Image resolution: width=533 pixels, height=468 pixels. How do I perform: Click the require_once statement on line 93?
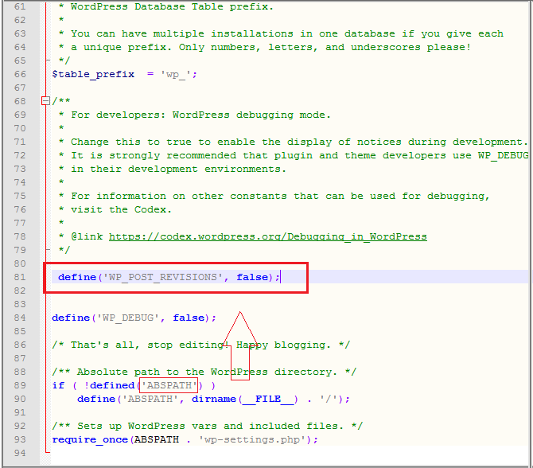tap(185, 439)
